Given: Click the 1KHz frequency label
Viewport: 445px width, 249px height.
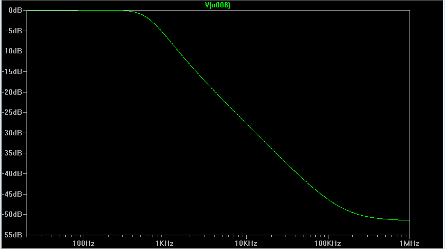Looking at the screenshot, I should tap(164, 243).
